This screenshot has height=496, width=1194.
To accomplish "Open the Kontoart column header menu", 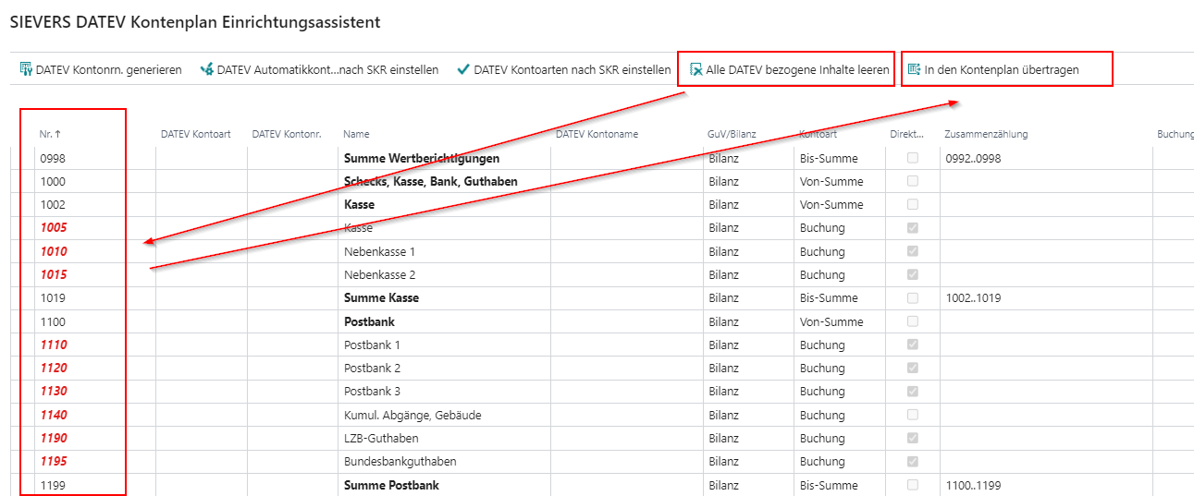I will coord(818,134).
